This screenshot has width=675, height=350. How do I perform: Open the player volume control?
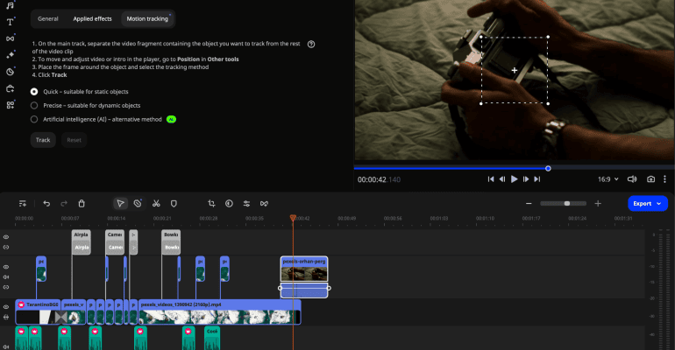click(632, 179)
